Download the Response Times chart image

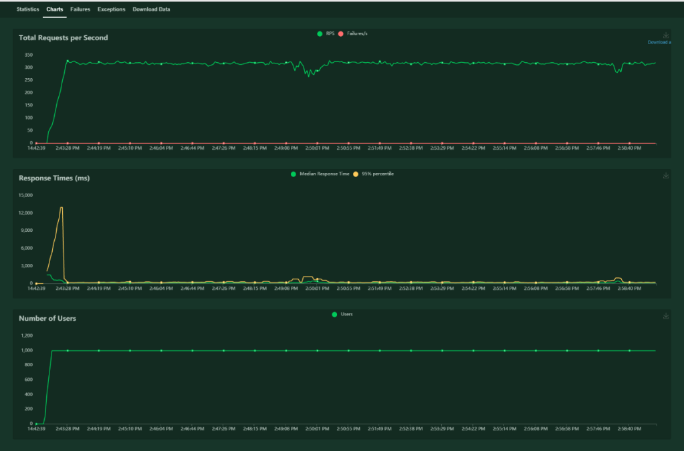click(666, 176)
